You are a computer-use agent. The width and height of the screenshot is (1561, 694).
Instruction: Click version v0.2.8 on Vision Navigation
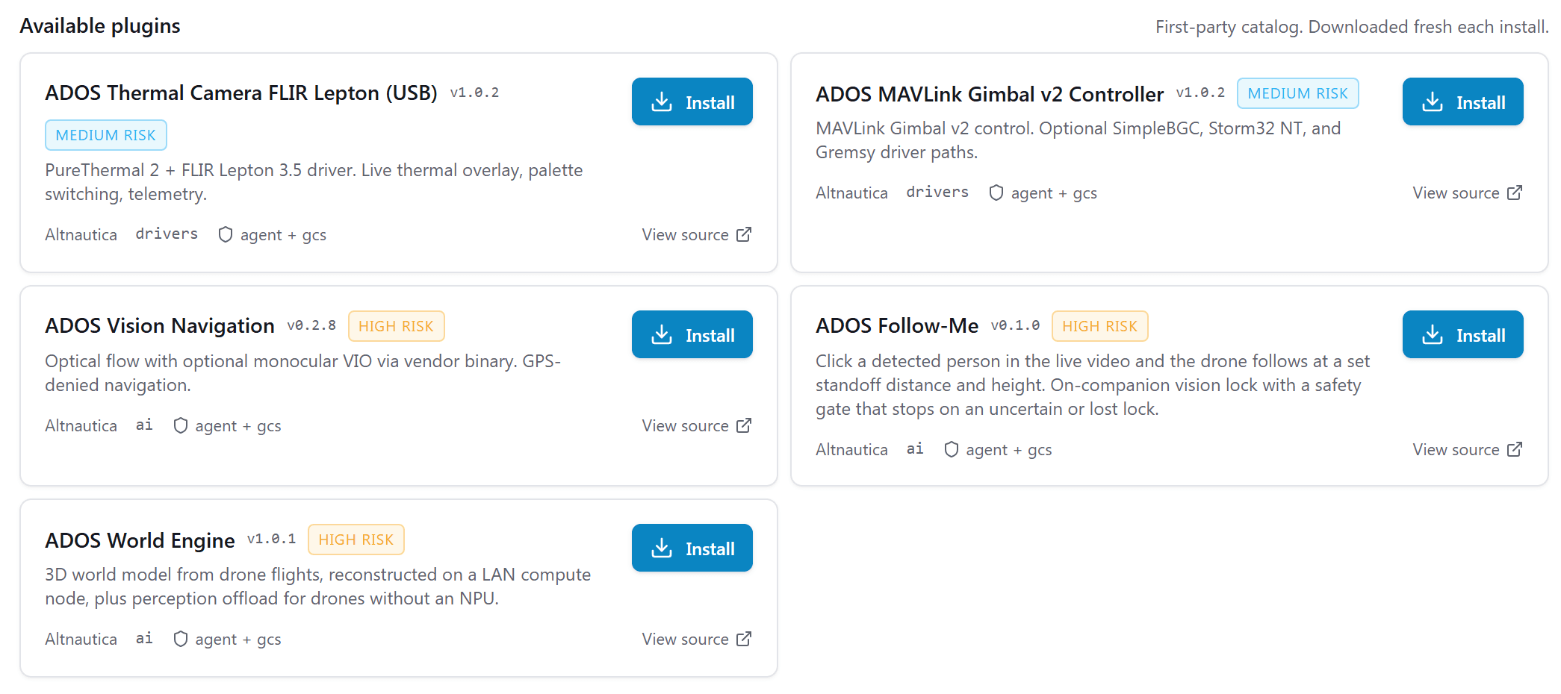[311, 326]
